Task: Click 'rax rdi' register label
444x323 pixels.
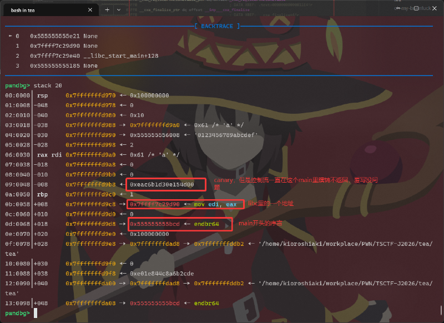Action: click(x=49, y=155)
